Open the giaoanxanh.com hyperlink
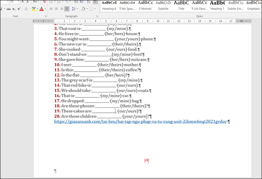Viewport: 262px width, 179px height. 140,122
